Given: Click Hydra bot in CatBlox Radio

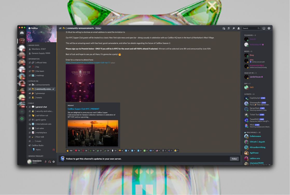Looking at the screenshot, I should 44,150.
